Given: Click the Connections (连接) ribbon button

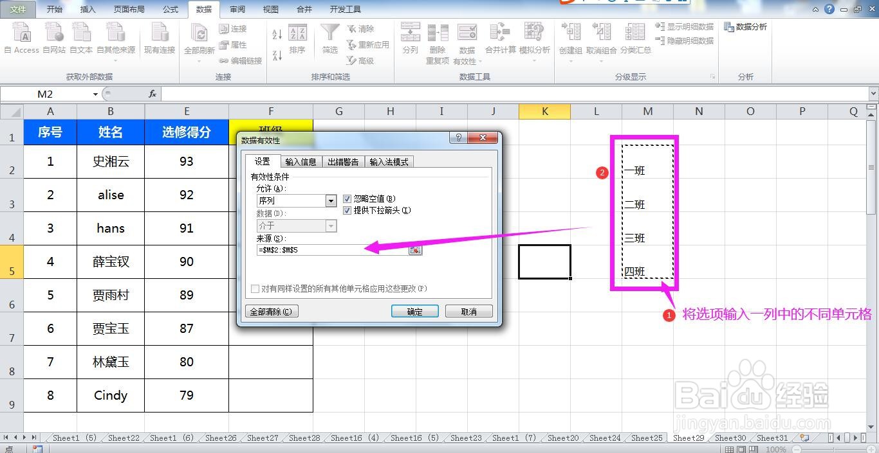Looking at the screenshot, I should click(233, 29).
